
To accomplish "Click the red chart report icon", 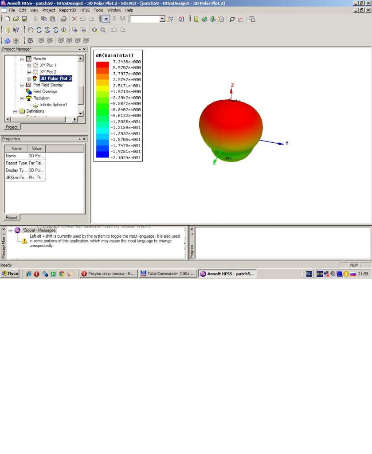I will 241,19.
